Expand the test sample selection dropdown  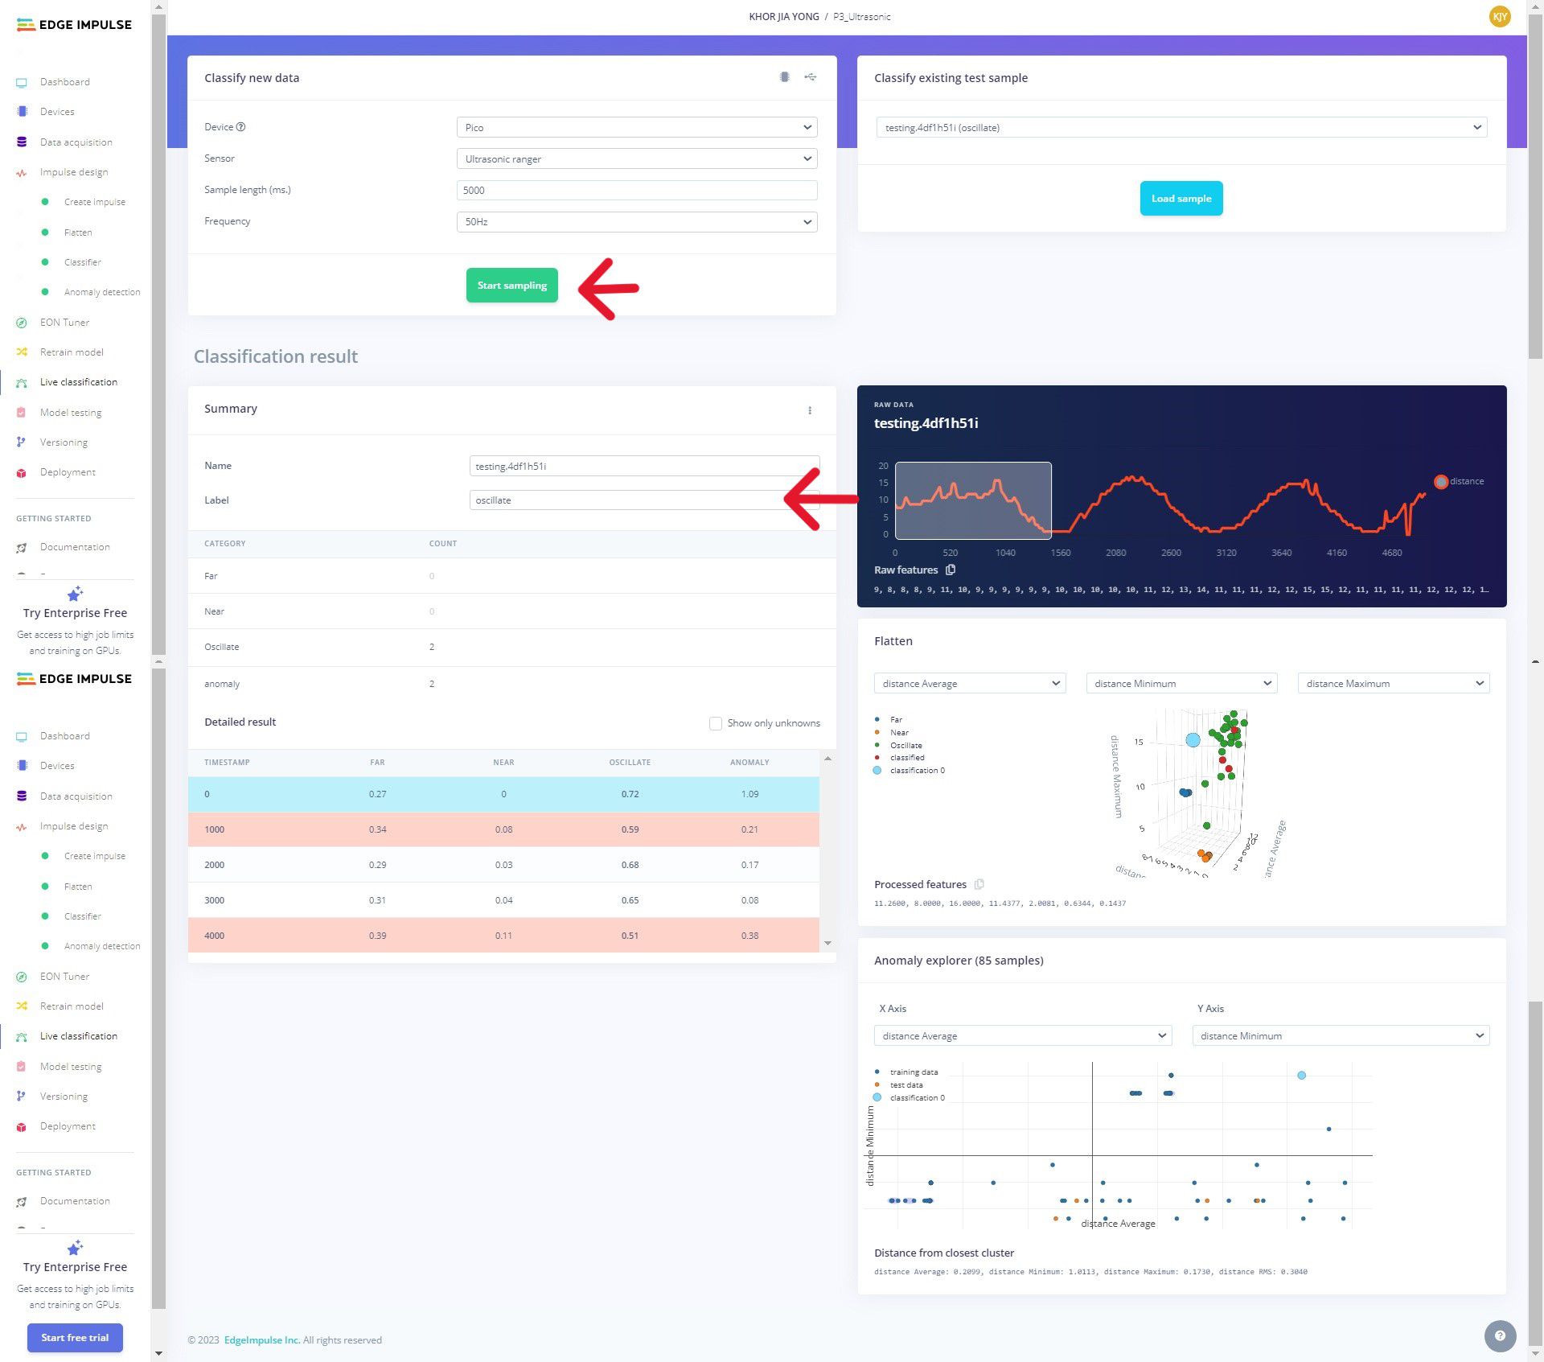click(x=1181, y=128)
